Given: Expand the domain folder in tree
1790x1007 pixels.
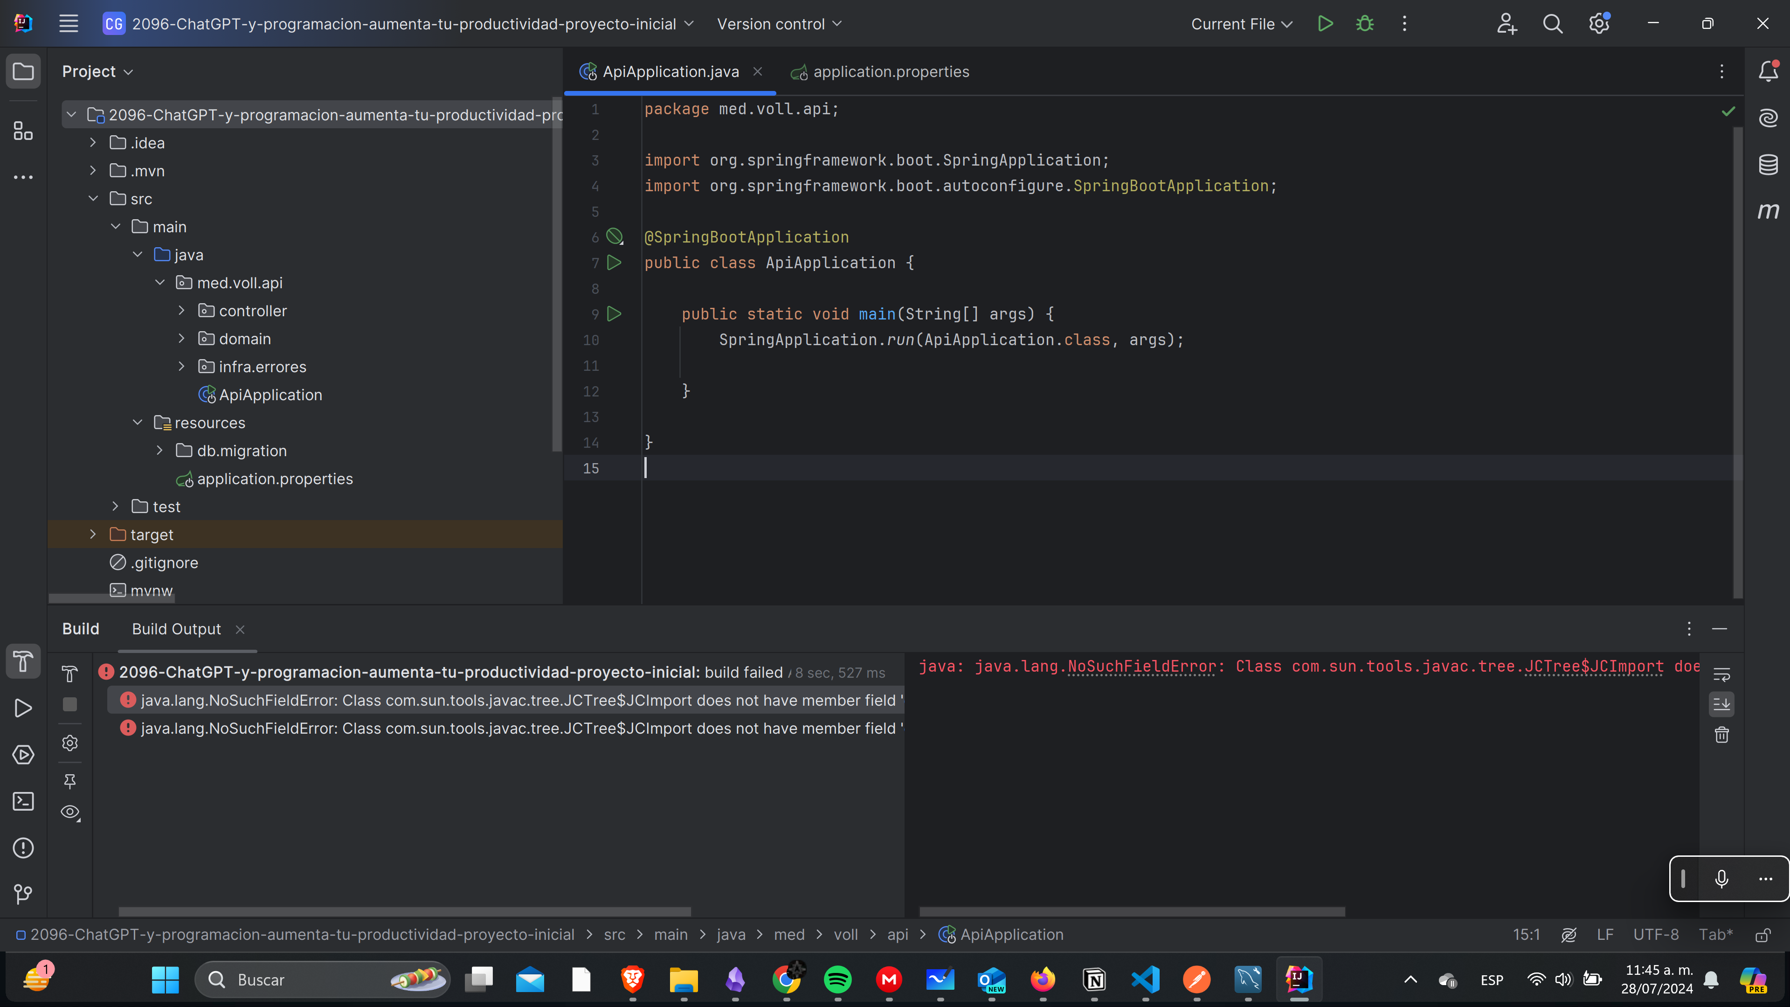Looking at the screenshot, I should pos(181,338).
